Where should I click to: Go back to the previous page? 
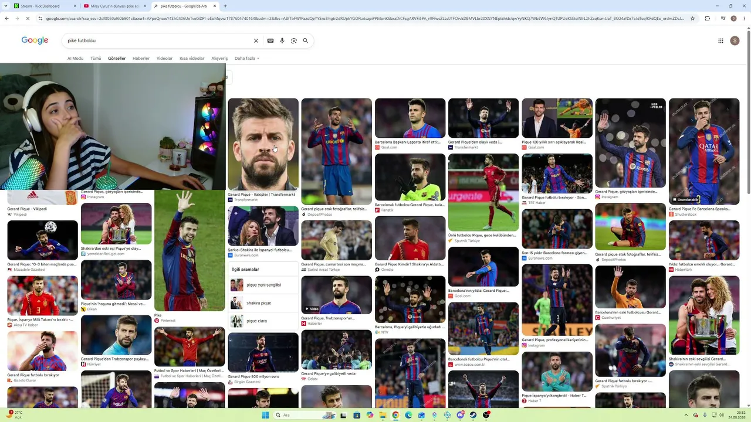tap(6, 18)
